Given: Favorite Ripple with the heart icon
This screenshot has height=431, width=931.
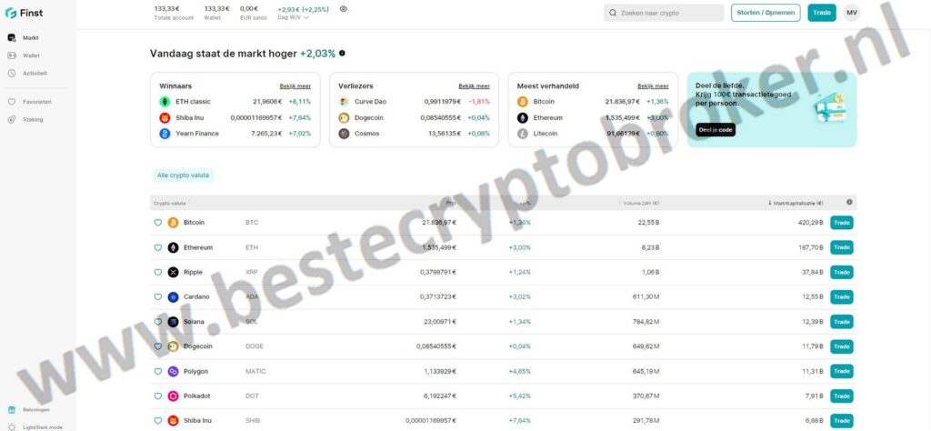Looking at the screenshot, I should click(158, 273).
